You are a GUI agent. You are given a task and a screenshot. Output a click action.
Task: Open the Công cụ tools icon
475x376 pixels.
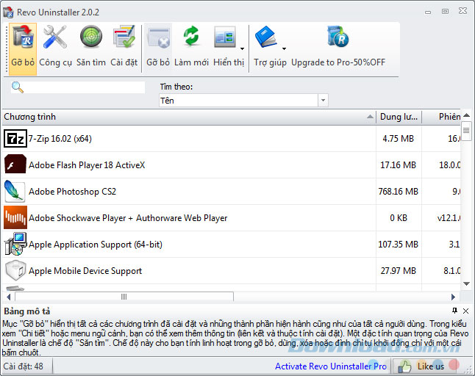55,37
